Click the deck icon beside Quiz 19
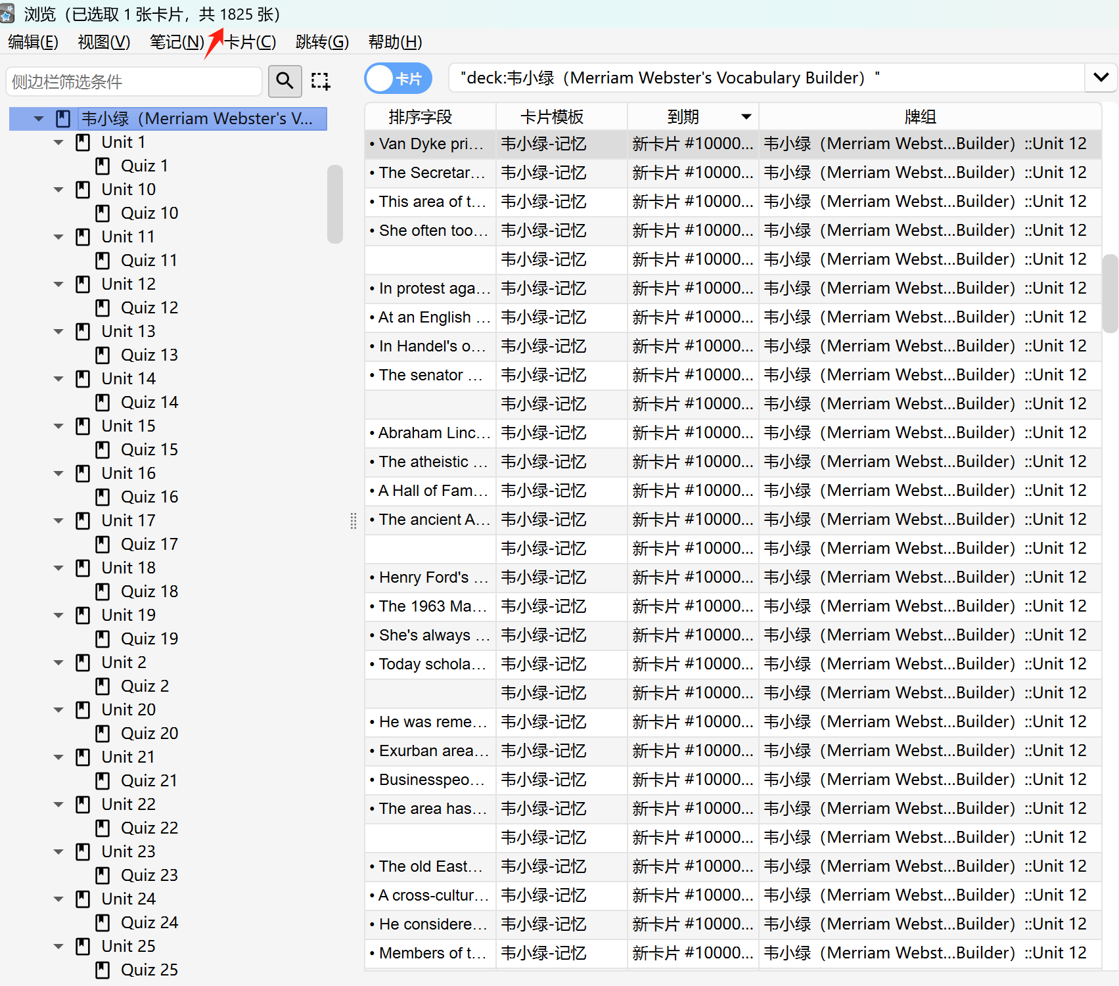Image resolution: width=1119 pixels, height=986 pixels. tap(103, 639)
